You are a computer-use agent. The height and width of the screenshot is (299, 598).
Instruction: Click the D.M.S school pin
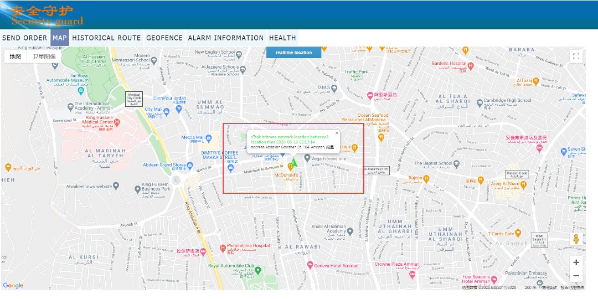coord(334,89)
